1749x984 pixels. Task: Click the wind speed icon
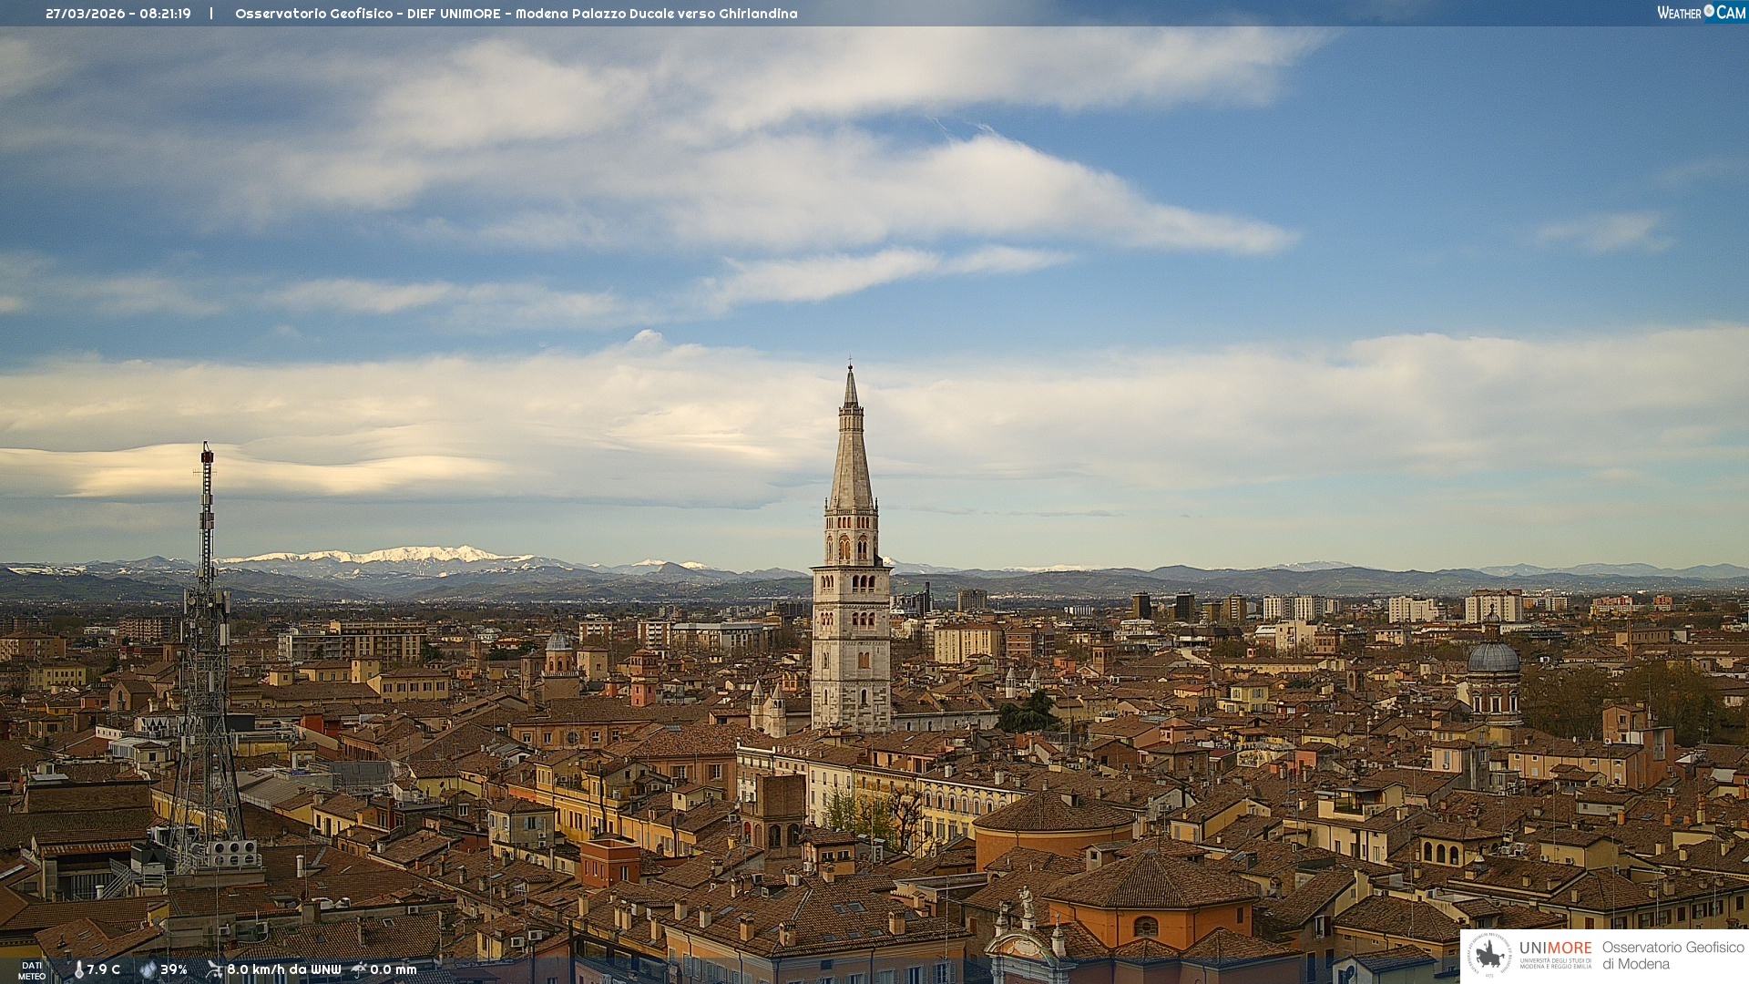pos(214,969)
